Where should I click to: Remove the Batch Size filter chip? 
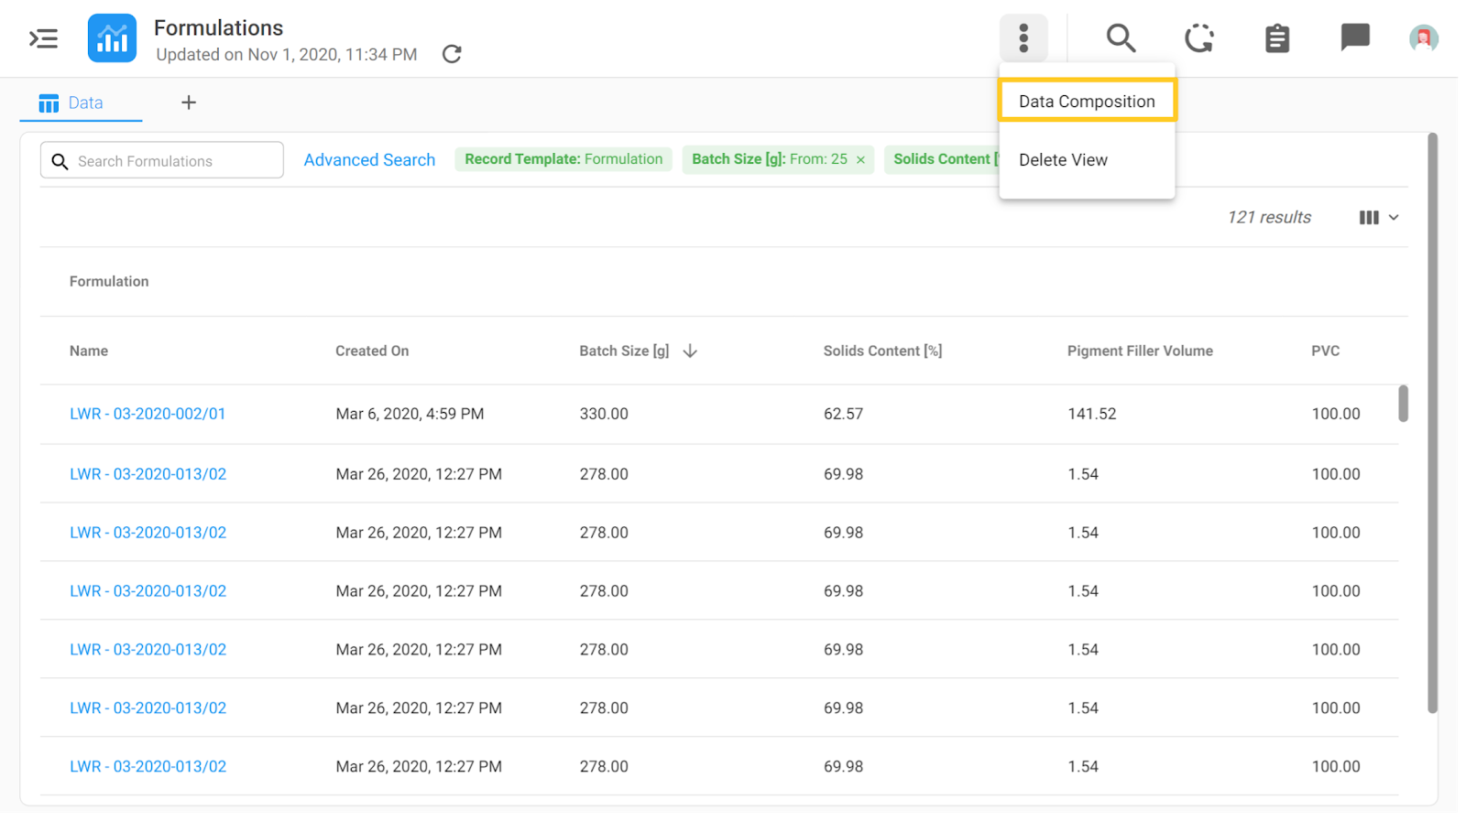point(860,160)
